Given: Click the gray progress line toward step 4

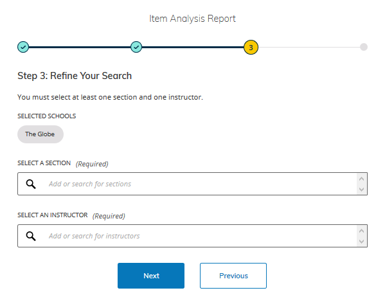Looking at the screenshot, I should tap(309, 47).
